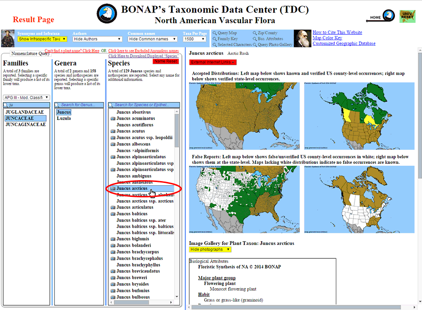Click camera icon beside Juncus bryoides
This screenshot has height=310, width=422.
point(113,284)
